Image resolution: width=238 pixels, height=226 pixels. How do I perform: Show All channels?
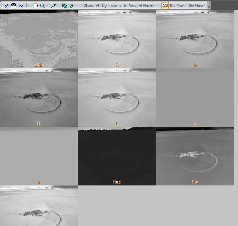coord(98,6)
